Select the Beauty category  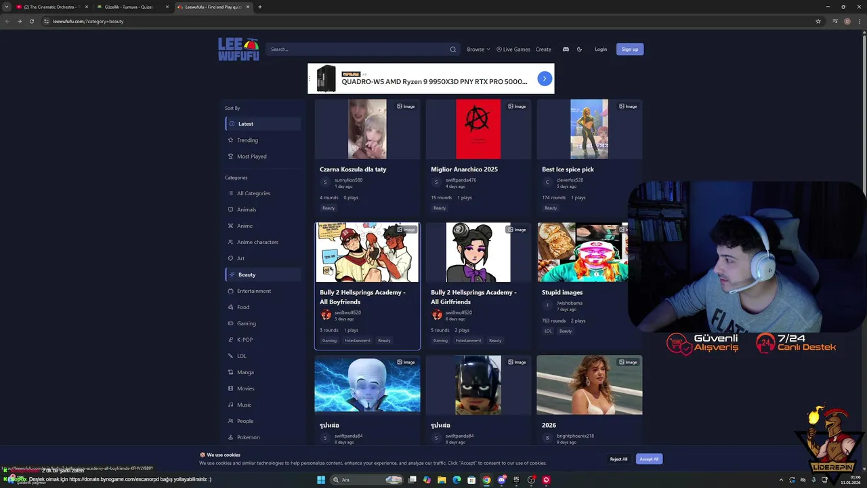263,274
